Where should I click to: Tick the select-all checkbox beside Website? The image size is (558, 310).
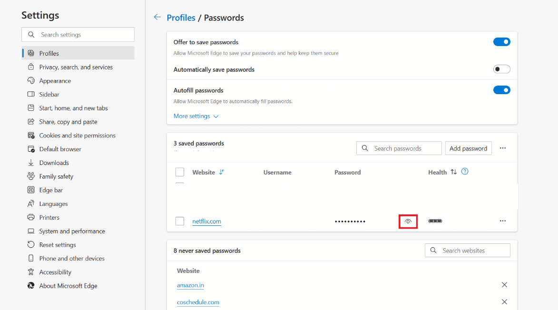click(180, 172)
